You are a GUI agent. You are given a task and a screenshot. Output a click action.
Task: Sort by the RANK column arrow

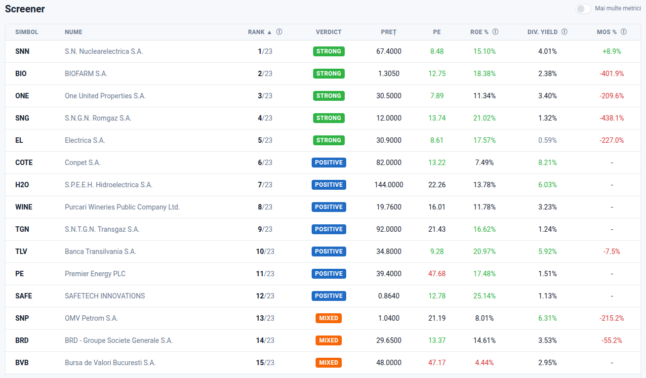(269, 32)
